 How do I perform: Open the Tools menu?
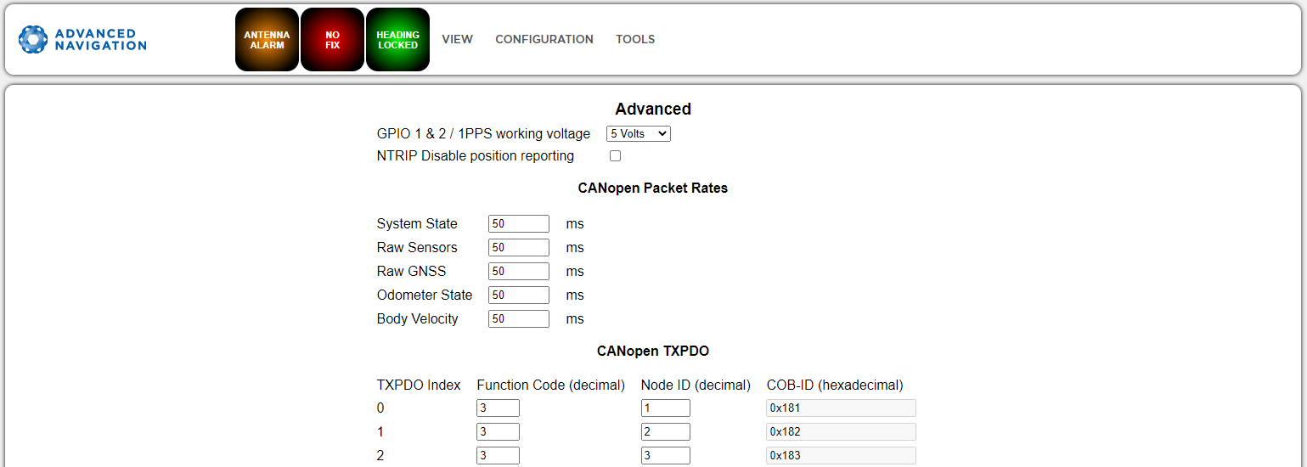tap(634, 39)
